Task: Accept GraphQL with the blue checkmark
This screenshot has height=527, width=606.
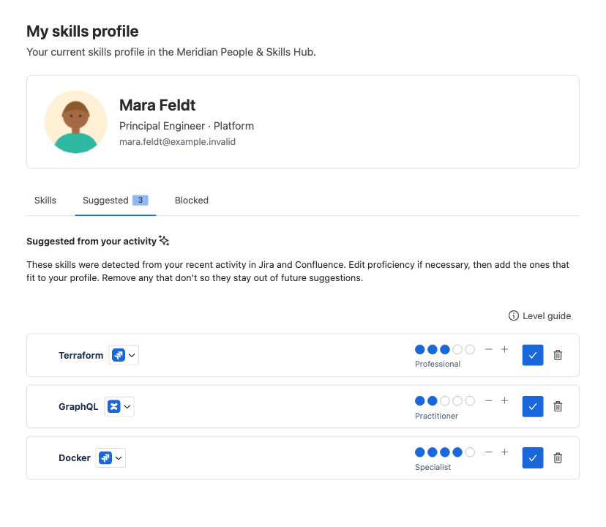Action: [533, 406]
